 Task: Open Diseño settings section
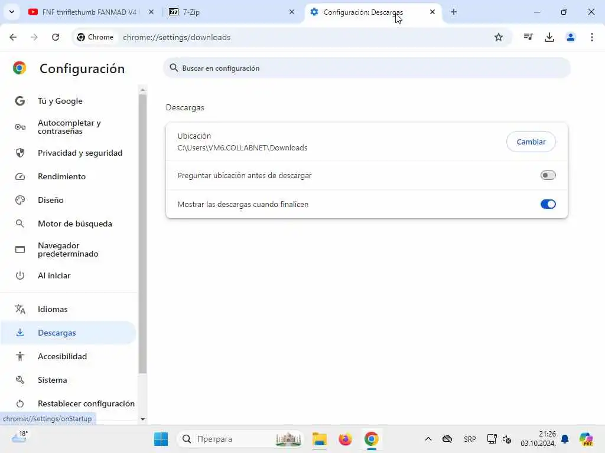click(51, 200)
